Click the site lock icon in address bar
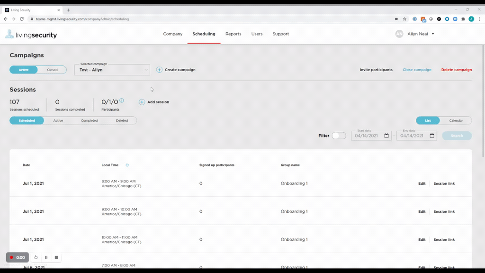485x273 pixels. (32, 19)
